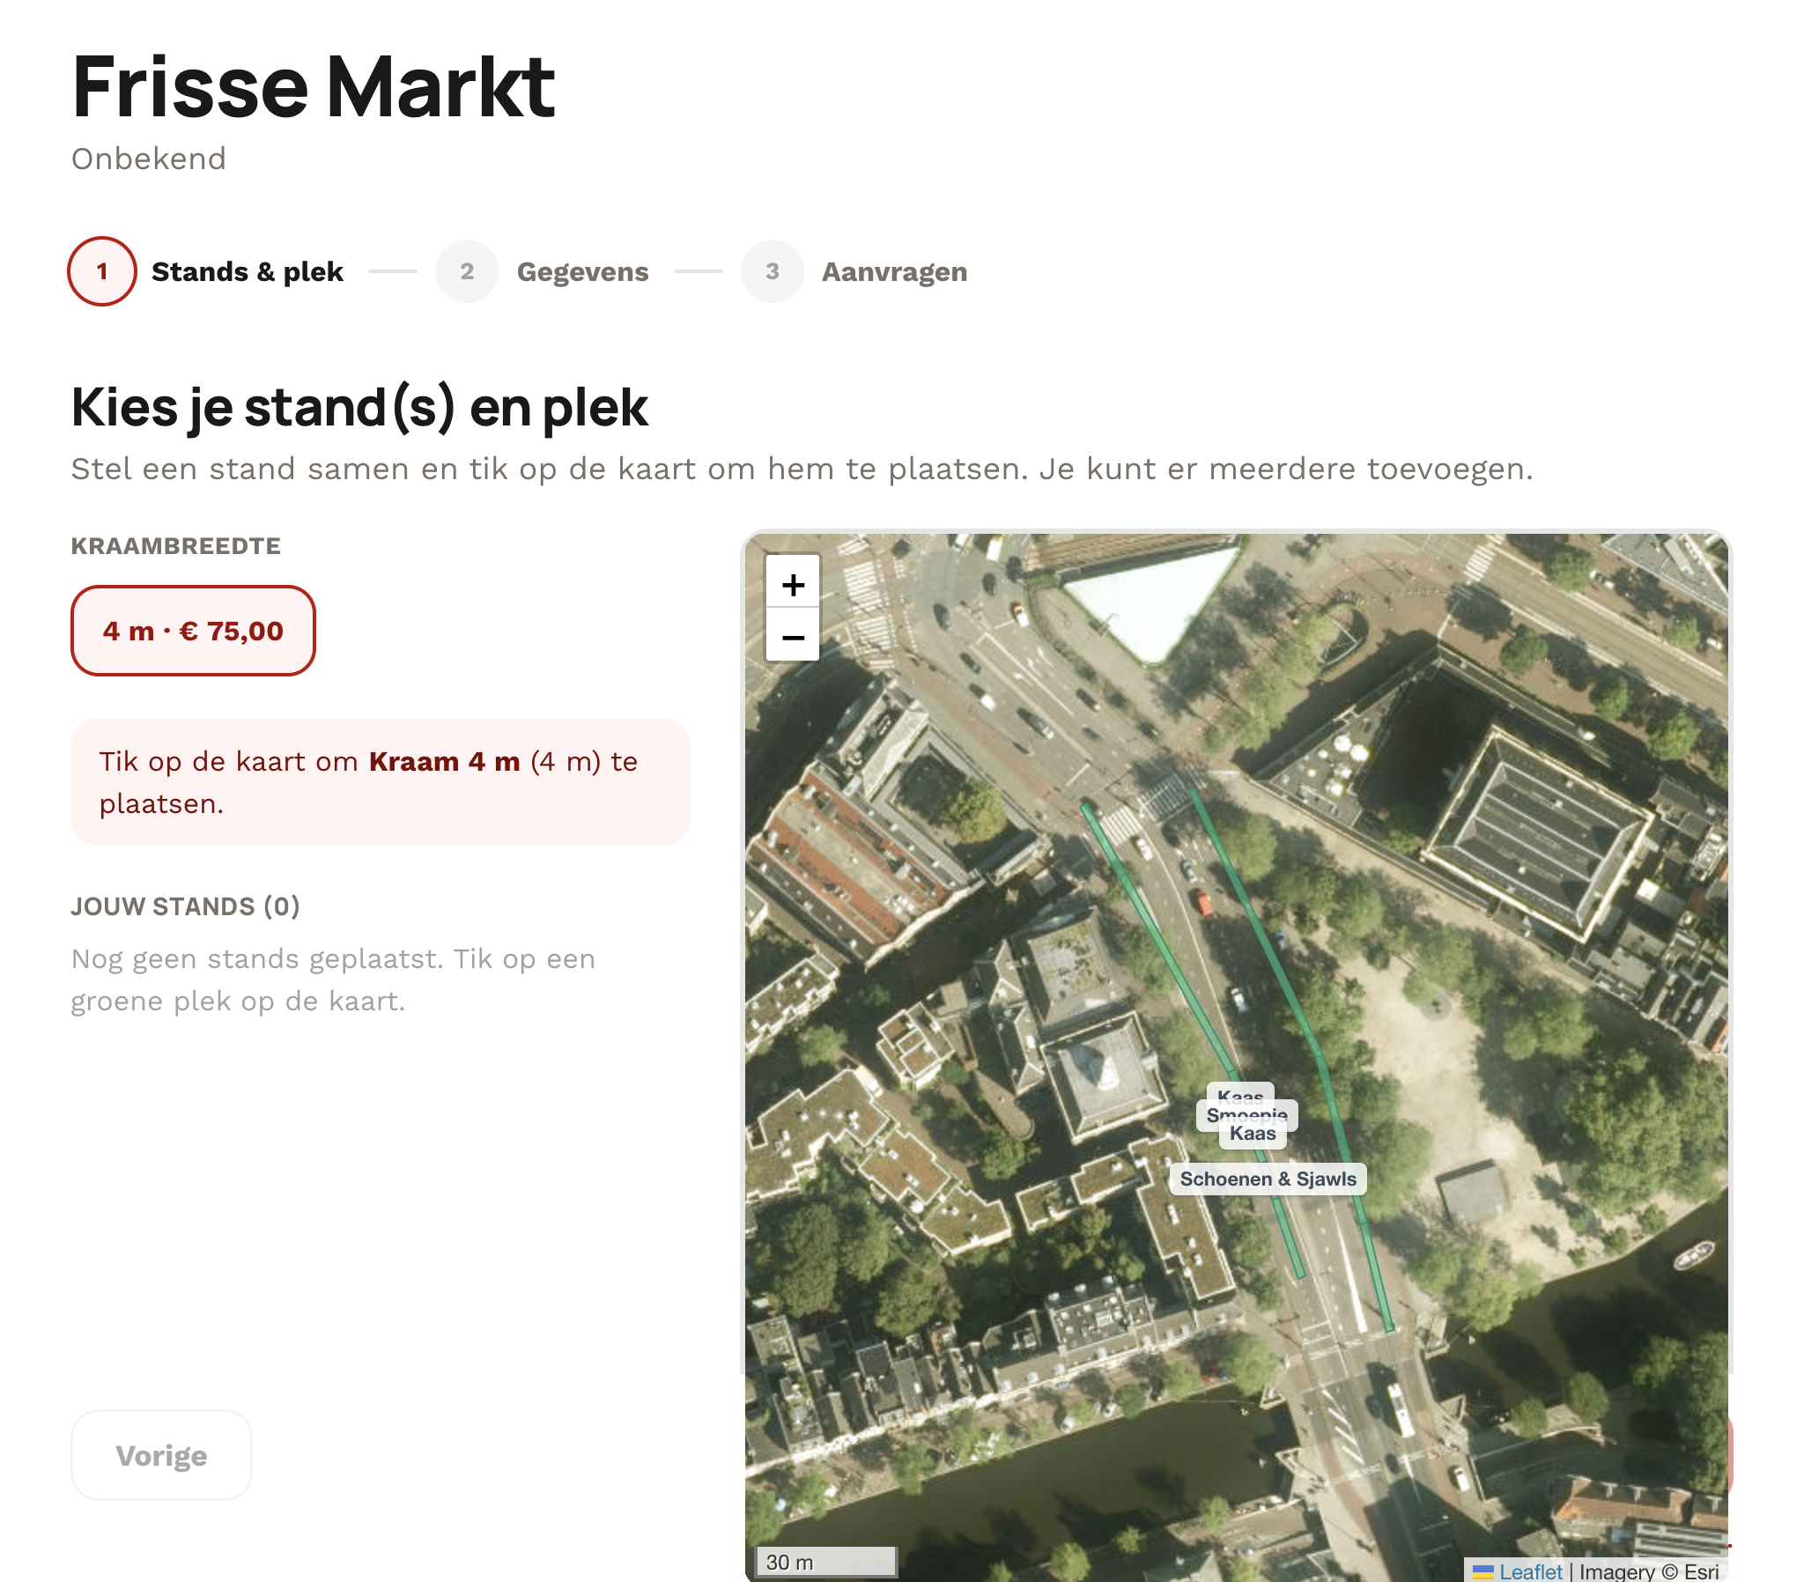Image resolution: width=1804 pixels, height=1582 pixels.
Task: Open step 3 Aanvragen
Action: pyautogui.click(x=854, y=271)
